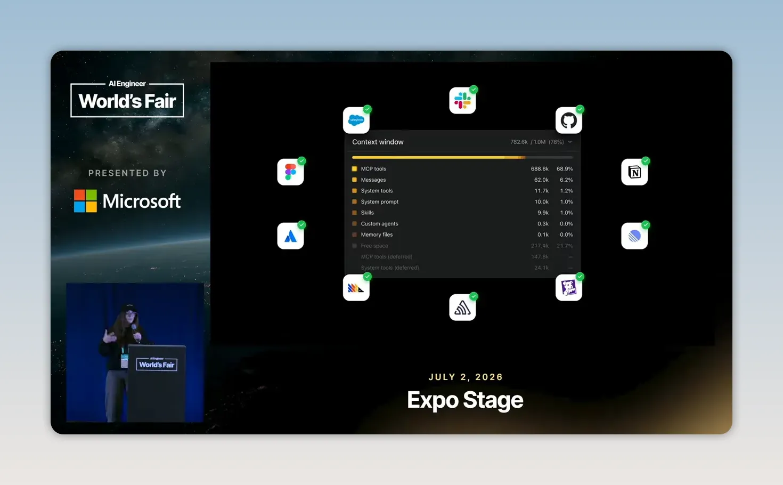Viewport: 783px width, 485px height.
Task: Select the Notion icon
Action: 634,172
